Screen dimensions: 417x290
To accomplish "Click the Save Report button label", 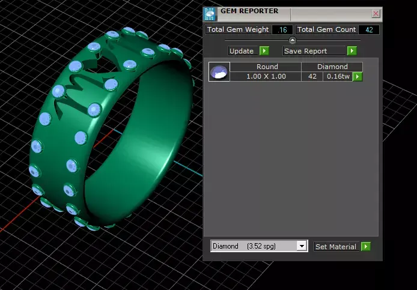I will 314,51.
